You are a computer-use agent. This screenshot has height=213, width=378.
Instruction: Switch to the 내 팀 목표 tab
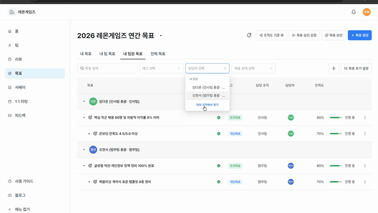click(107, 54)
